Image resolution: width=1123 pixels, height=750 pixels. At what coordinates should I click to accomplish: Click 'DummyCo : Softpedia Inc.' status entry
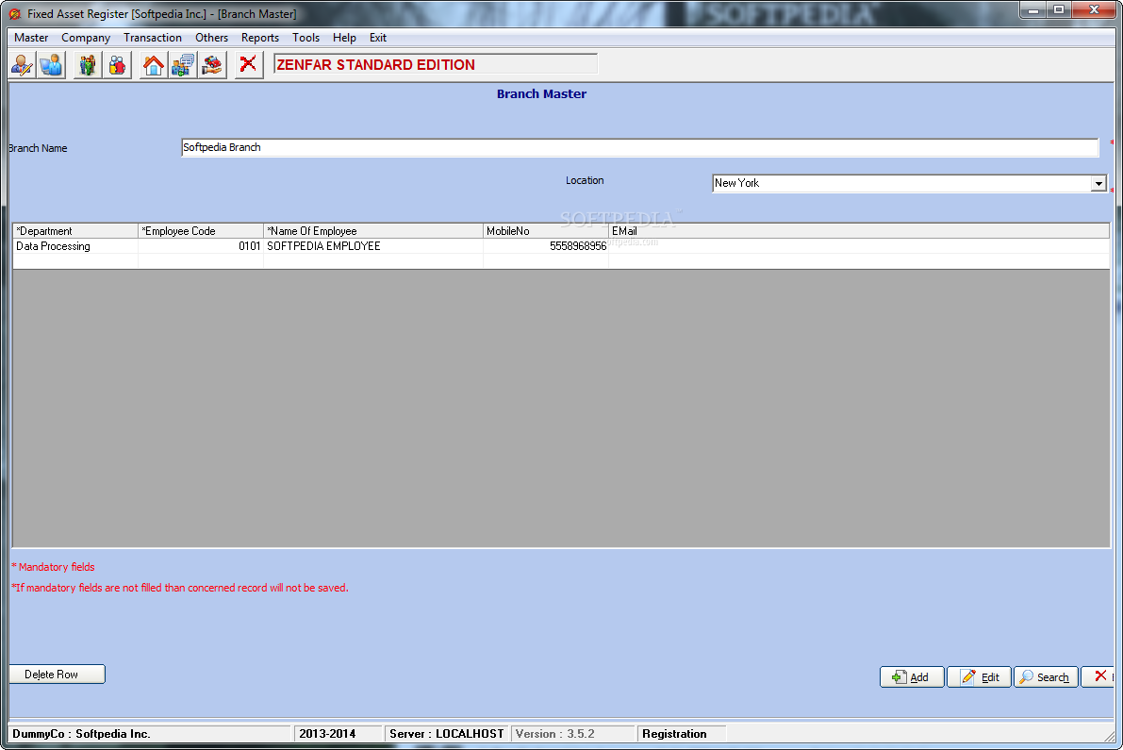coord(151,734)
